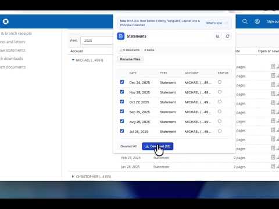This screenshot has height=209, width=279.
Task: Click the status circle for Dec statement
Action: pos(220,82)
